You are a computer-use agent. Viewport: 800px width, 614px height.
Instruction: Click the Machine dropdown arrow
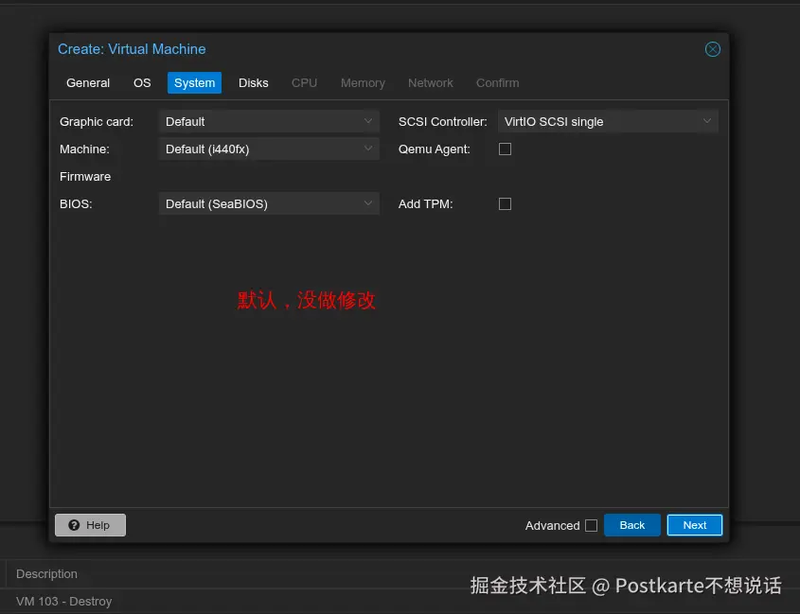(x=368, y=149)
